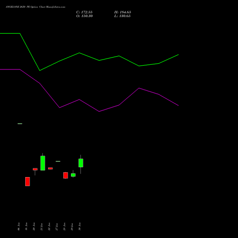Select the '30 Jan' date label
The image size is (238, 238).
tap(79, 227)
